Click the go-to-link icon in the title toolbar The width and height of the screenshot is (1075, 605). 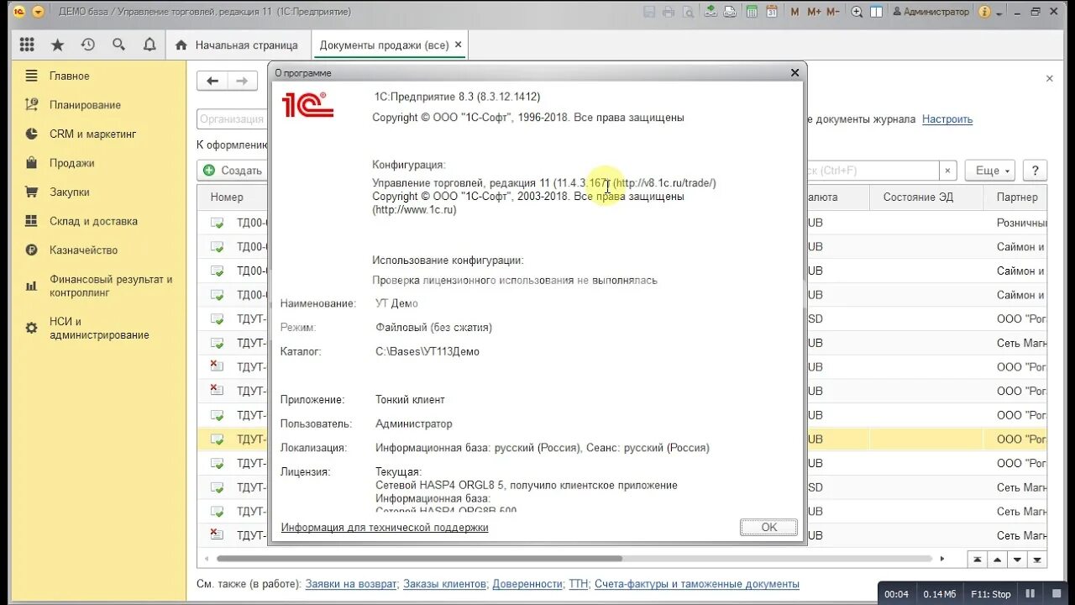tap(730, 12)
